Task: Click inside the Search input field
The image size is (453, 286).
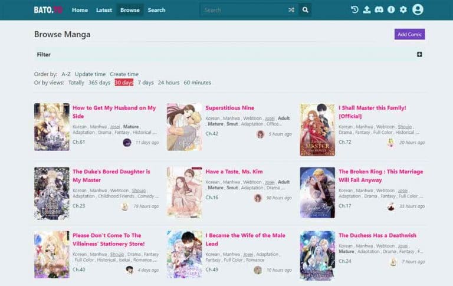Action: tap(243, 10)
